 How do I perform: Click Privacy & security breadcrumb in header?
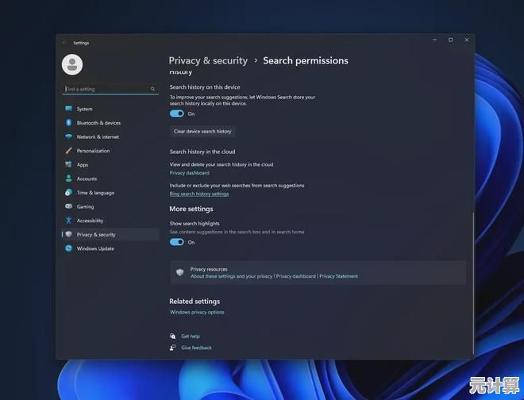point(208,60)
